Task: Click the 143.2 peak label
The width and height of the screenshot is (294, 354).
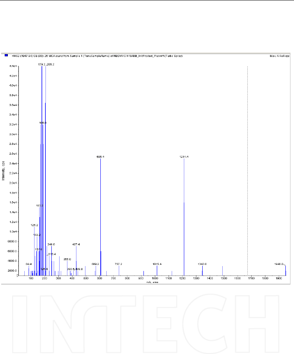Action: pos(37,235)
